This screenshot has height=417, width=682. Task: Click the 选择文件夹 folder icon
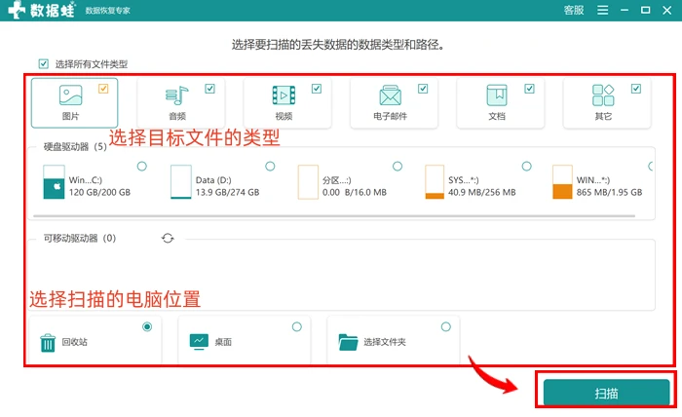click(x=348, y=342)
